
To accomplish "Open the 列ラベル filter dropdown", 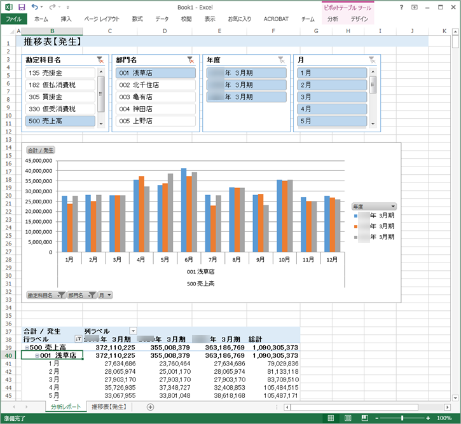I will (x=133, y=331).
